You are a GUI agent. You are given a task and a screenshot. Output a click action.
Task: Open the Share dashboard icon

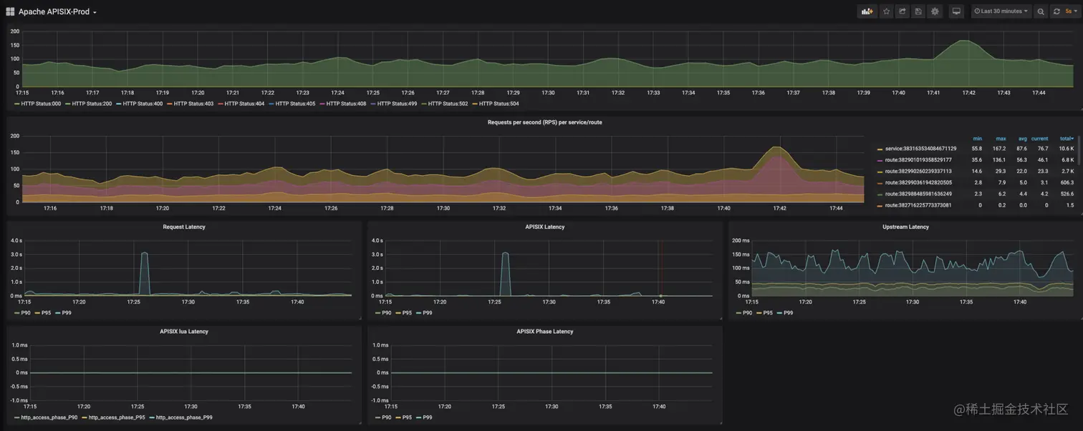pyautogui.click(x=902, y=11)
